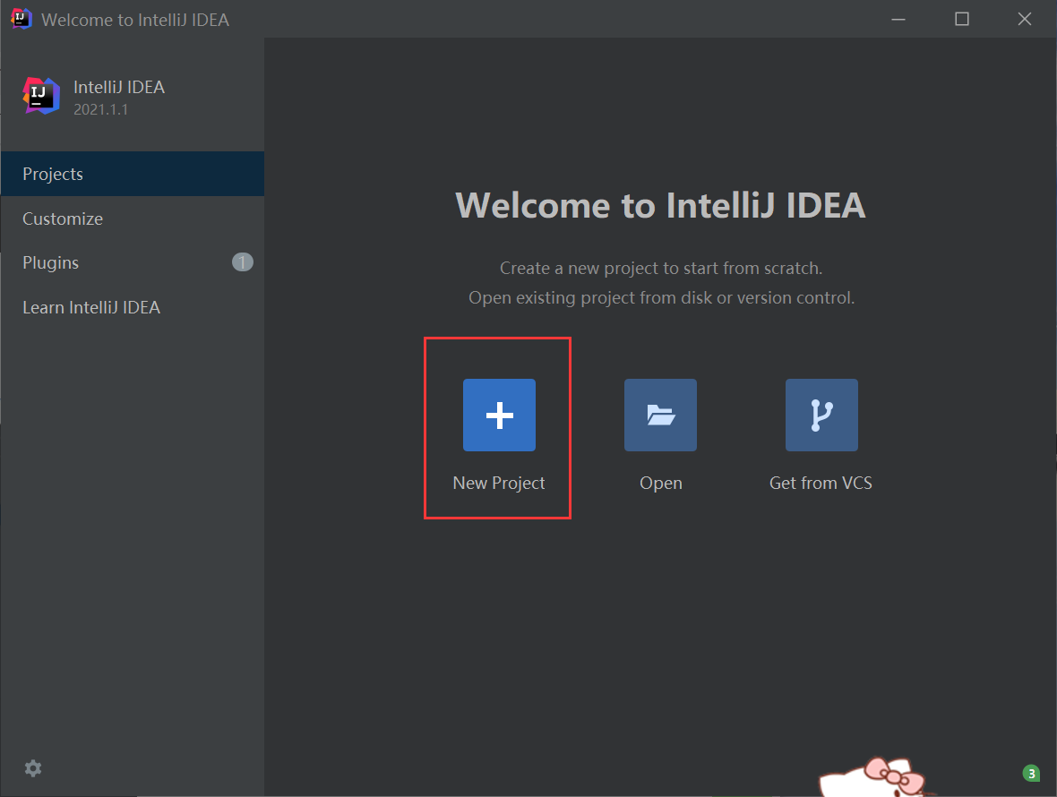Click the version text 2021.1.1
This screenshot has width=1057, height=797.
coord(100,109)
